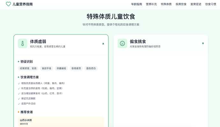
Task: Select the 体重偏轻 tag
Action: tap(61, 68)
